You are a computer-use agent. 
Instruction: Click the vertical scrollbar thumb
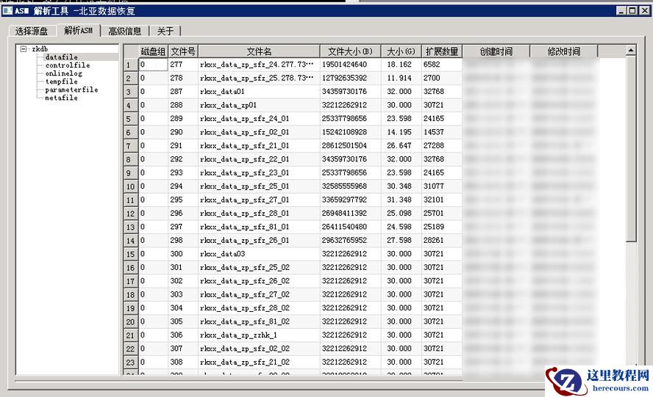pyautogui.click(x=631, y=149)
